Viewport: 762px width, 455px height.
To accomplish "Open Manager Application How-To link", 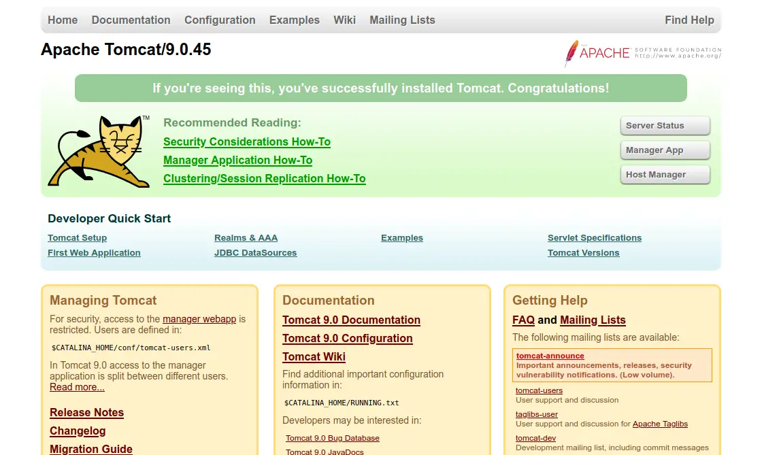I will [237, 161].
